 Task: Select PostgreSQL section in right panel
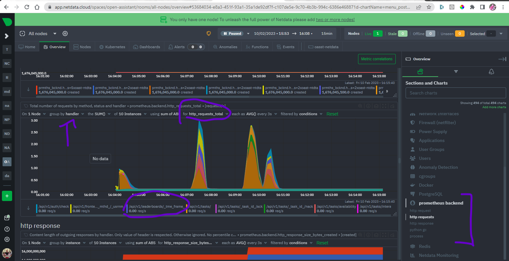[x=430, y=194]
